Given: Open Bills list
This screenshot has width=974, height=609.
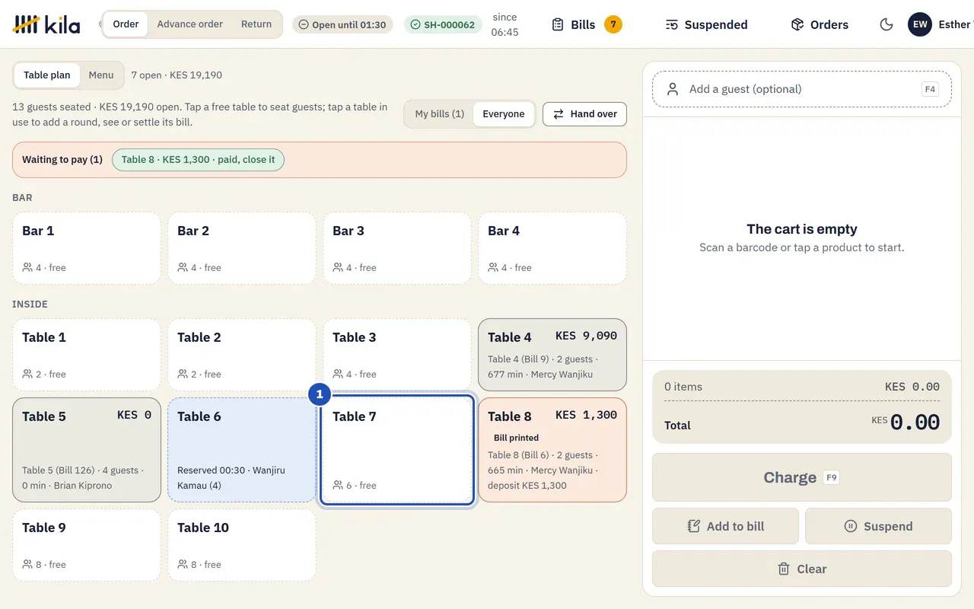Looking at the screenshot, I should (587, 24).
